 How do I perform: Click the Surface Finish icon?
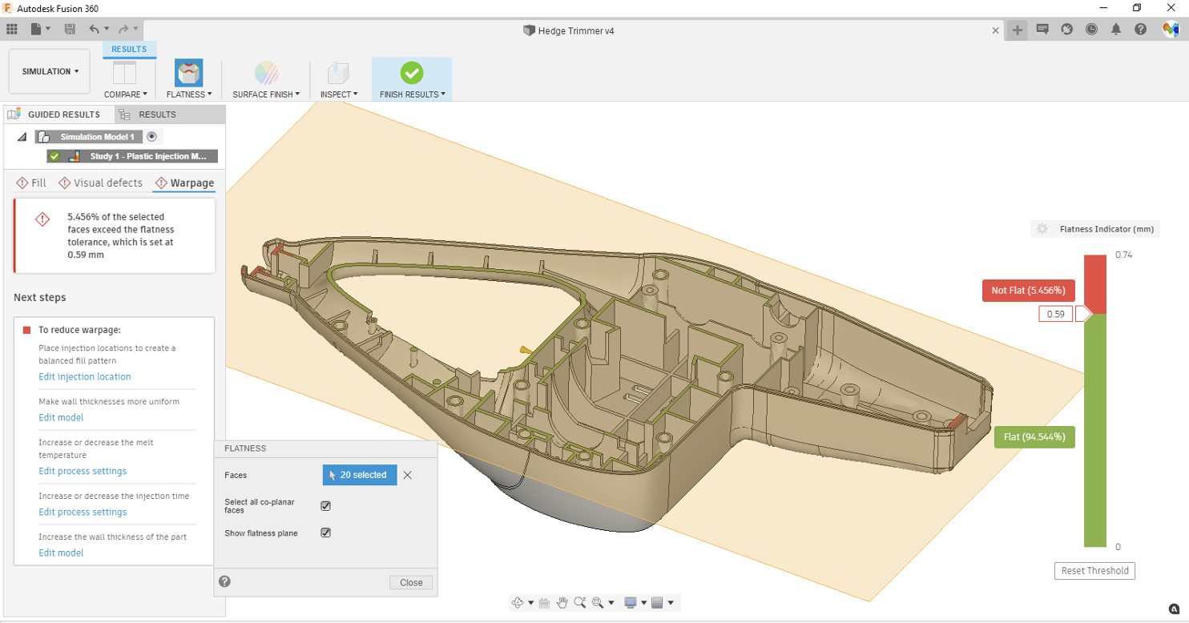pyautogui.click(x=266, y=74)
